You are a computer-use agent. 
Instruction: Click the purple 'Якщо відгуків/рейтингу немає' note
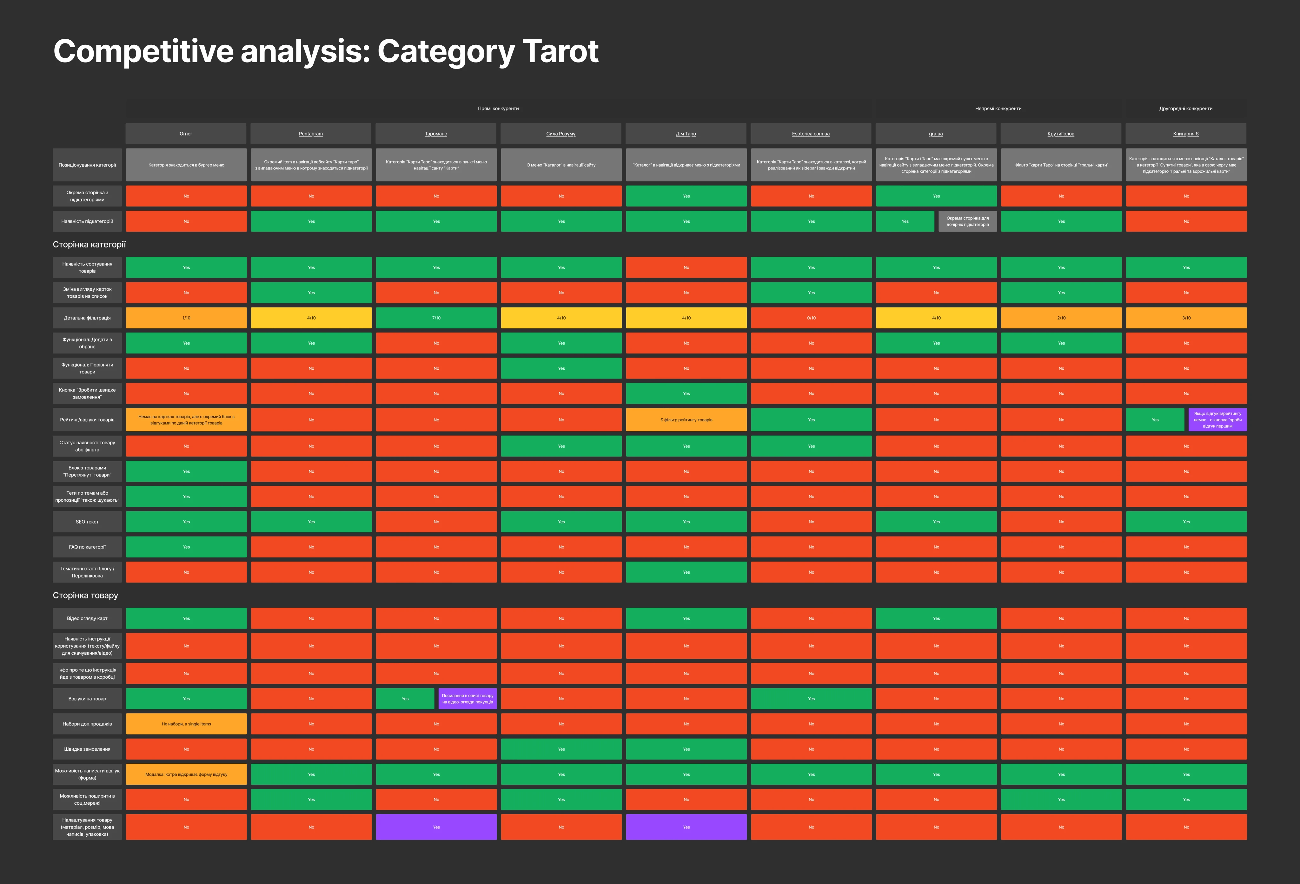pyautogui.click(x=1218, y=419)
